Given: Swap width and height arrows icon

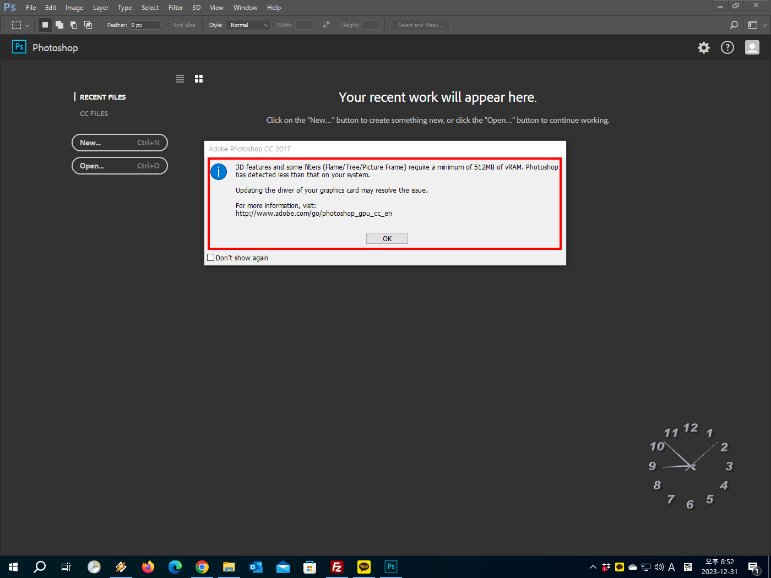Looking at the screenshot, I should 326,25.
